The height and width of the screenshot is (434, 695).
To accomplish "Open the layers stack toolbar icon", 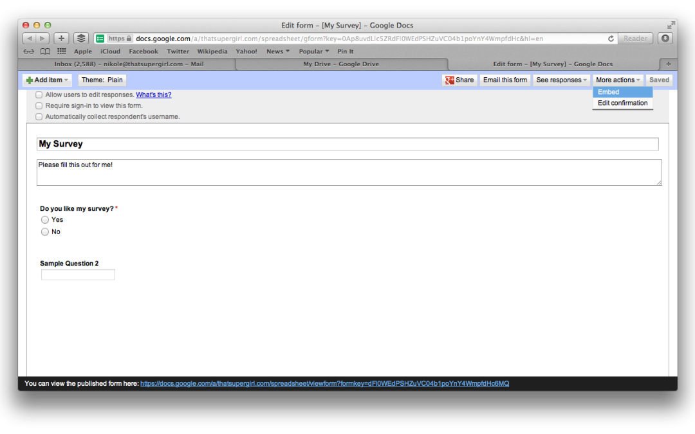I will (80, 39).
